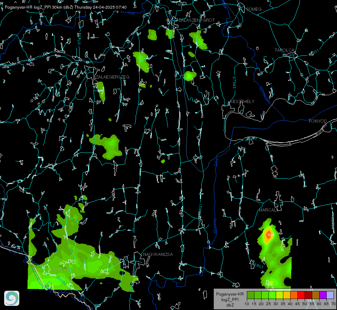This screenshot has height=310, width=337.
Task: Click the Zala river label
Action: 216,162
